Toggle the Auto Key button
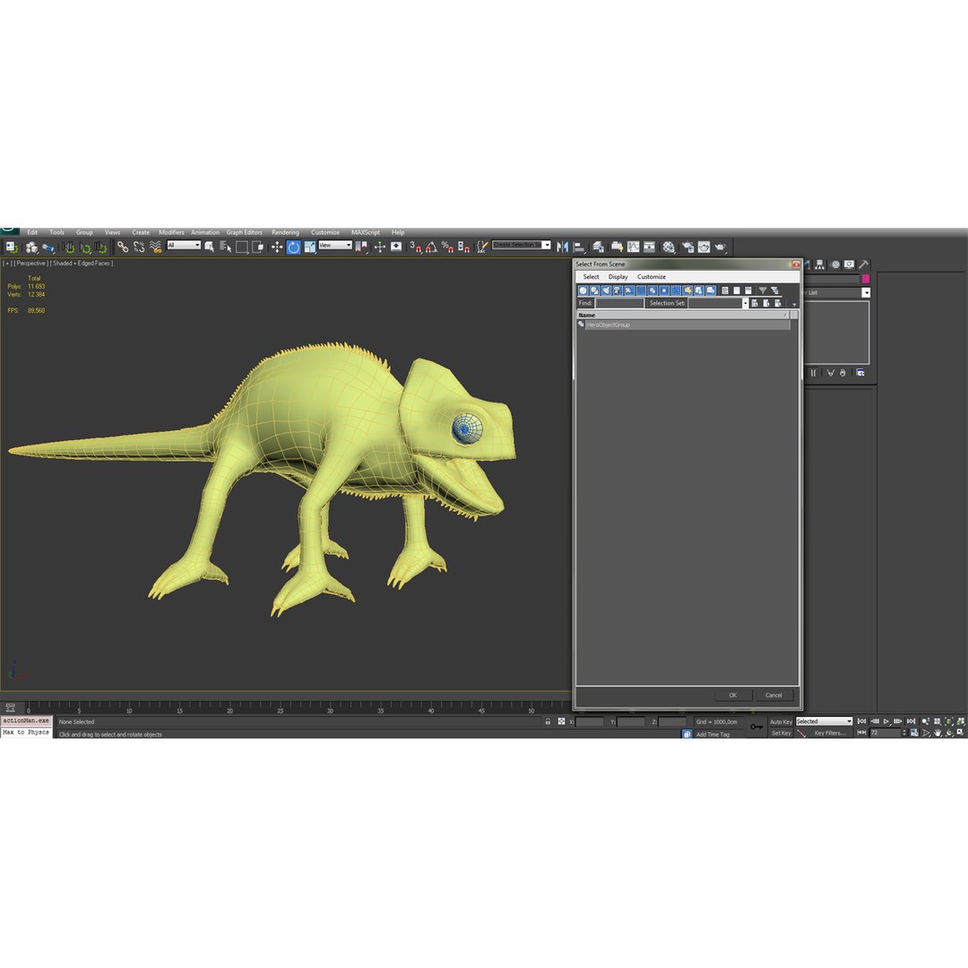Screen dimensions: 968x968 [x=781, y=722]
